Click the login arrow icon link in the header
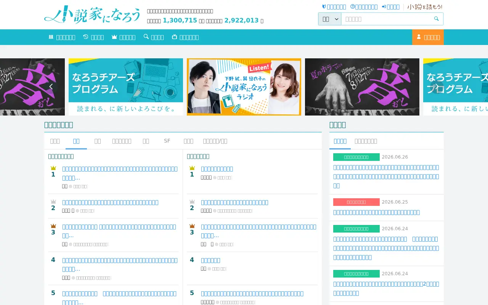The image size is (488, 305). pos(391,7)
